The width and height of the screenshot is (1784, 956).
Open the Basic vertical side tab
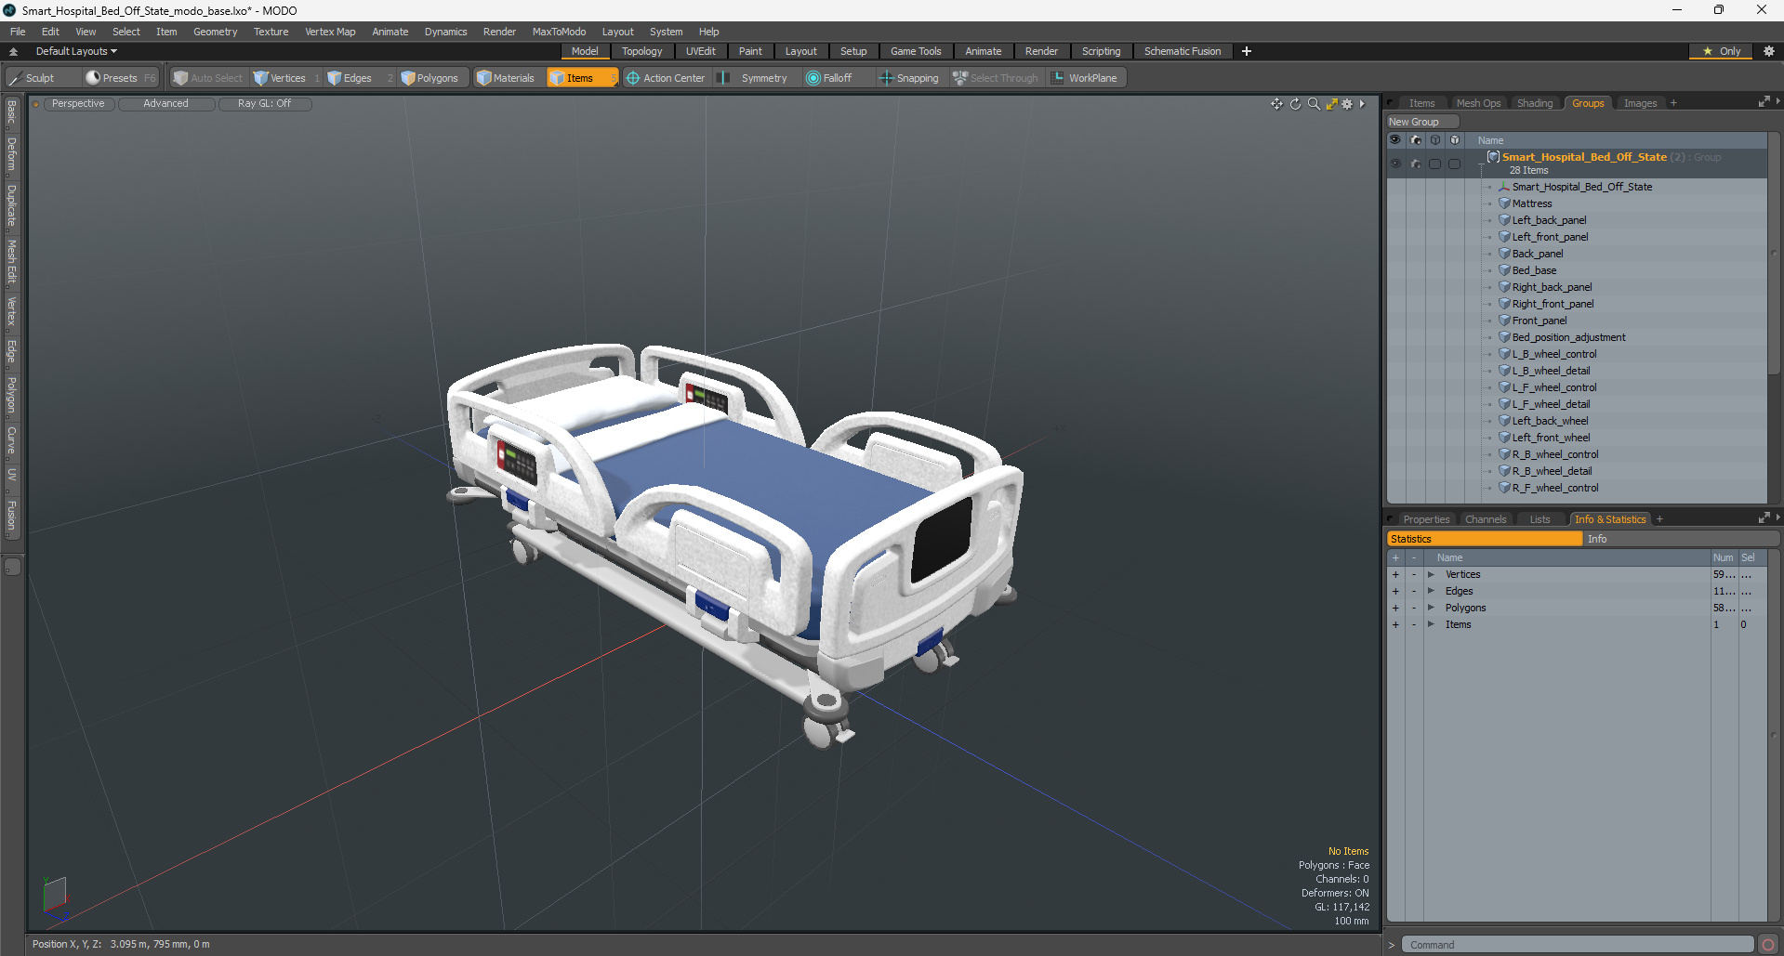click(x=12, y=113)
